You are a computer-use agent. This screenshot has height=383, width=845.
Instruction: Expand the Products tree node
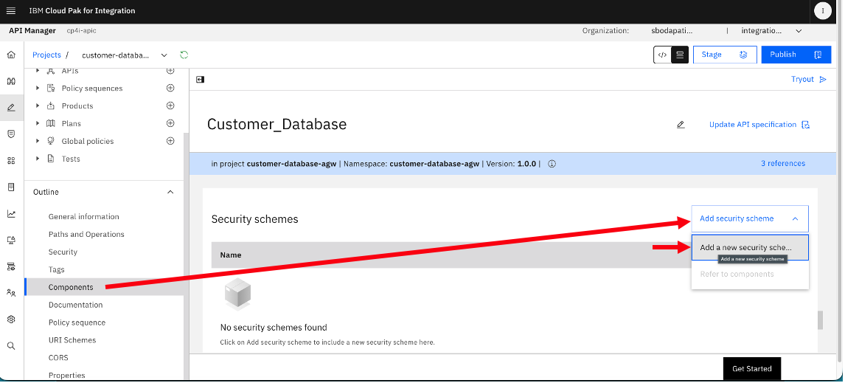pyautogui.click(x=38, y=106)
